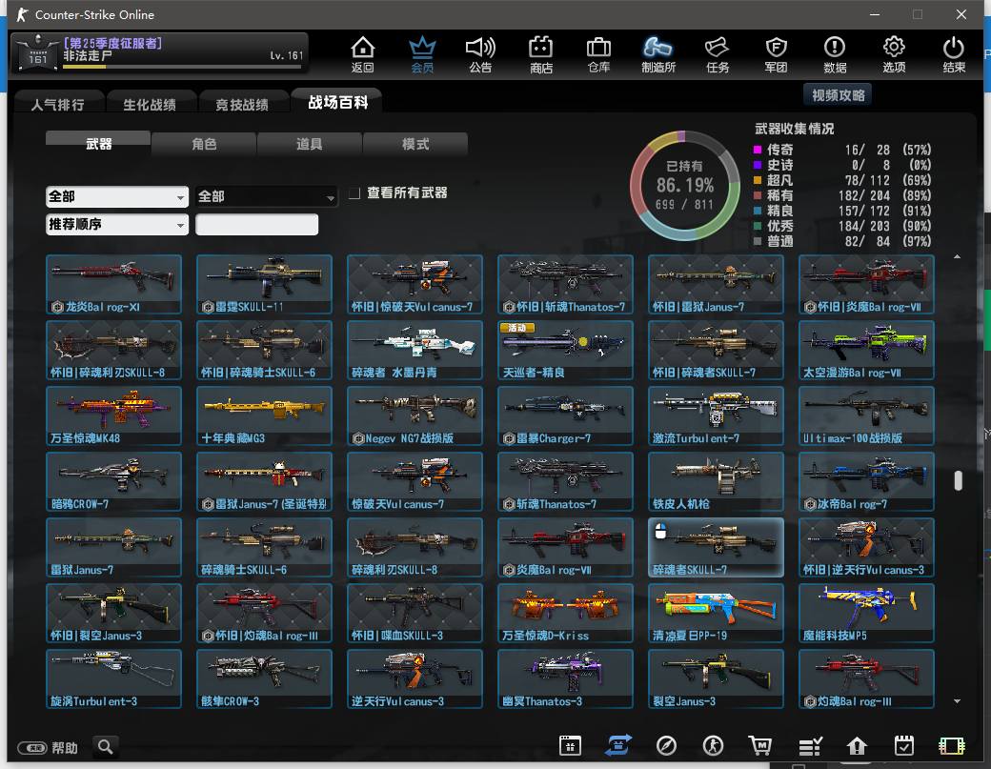Screen dimensions: 991x769
Task: Click the 结束 power icon
Action: pos(953,54)
